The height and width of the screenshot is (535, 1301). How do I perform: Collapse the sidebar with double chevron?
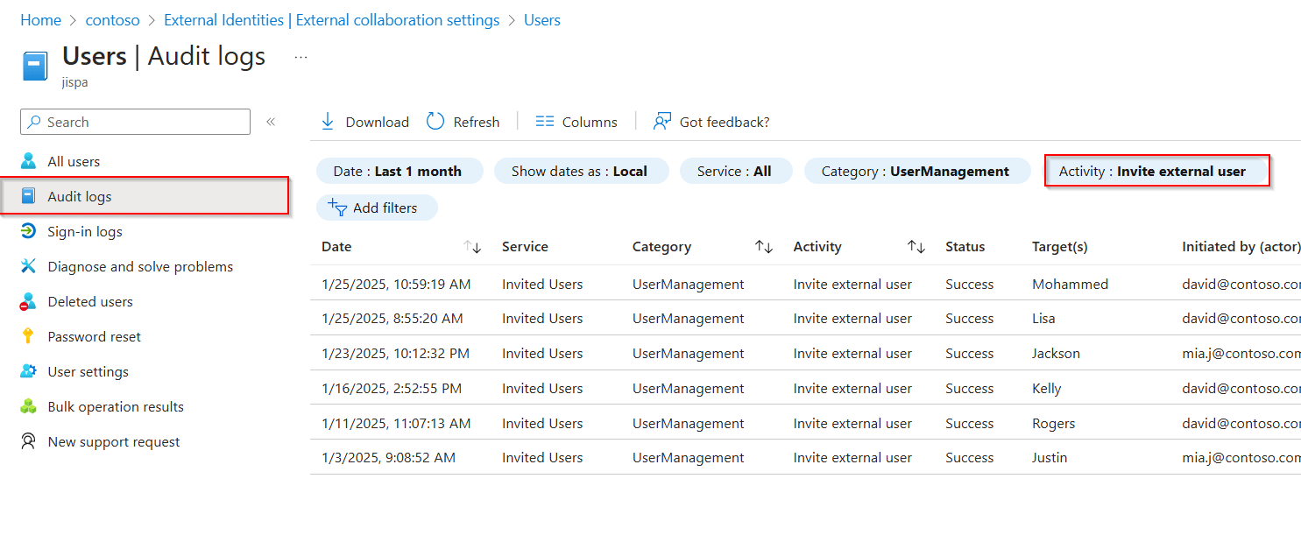point(271,122)
